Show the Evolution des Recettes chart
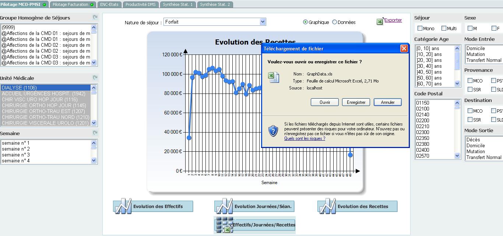Screen dimensions: 503x236 tap(327, 206)
